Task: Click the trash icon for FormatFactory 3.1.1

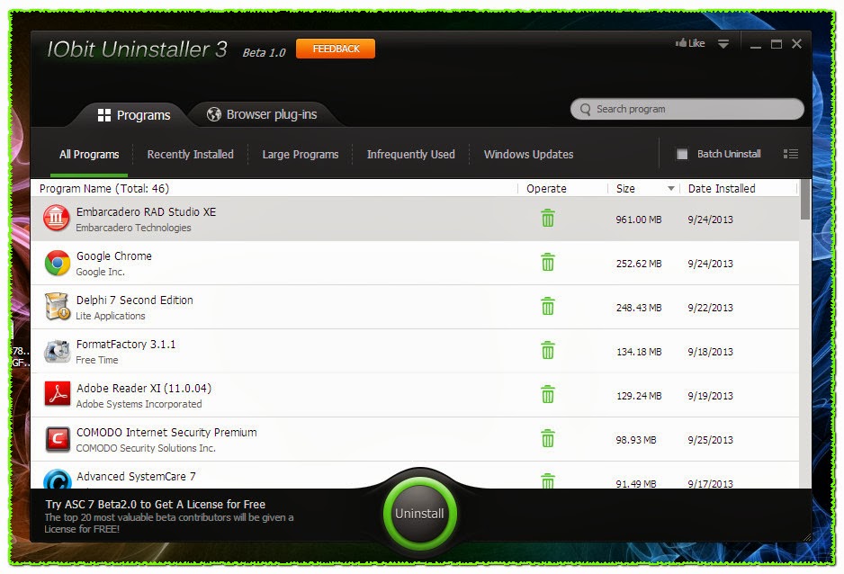Action: click(x=547, y=351)
